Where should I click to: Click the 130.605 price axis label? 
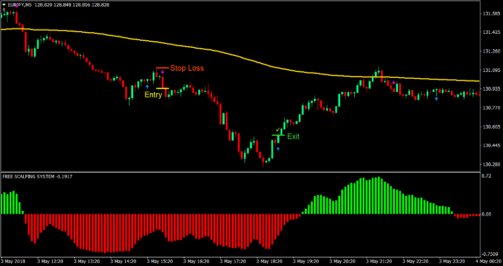pos(491,127)
